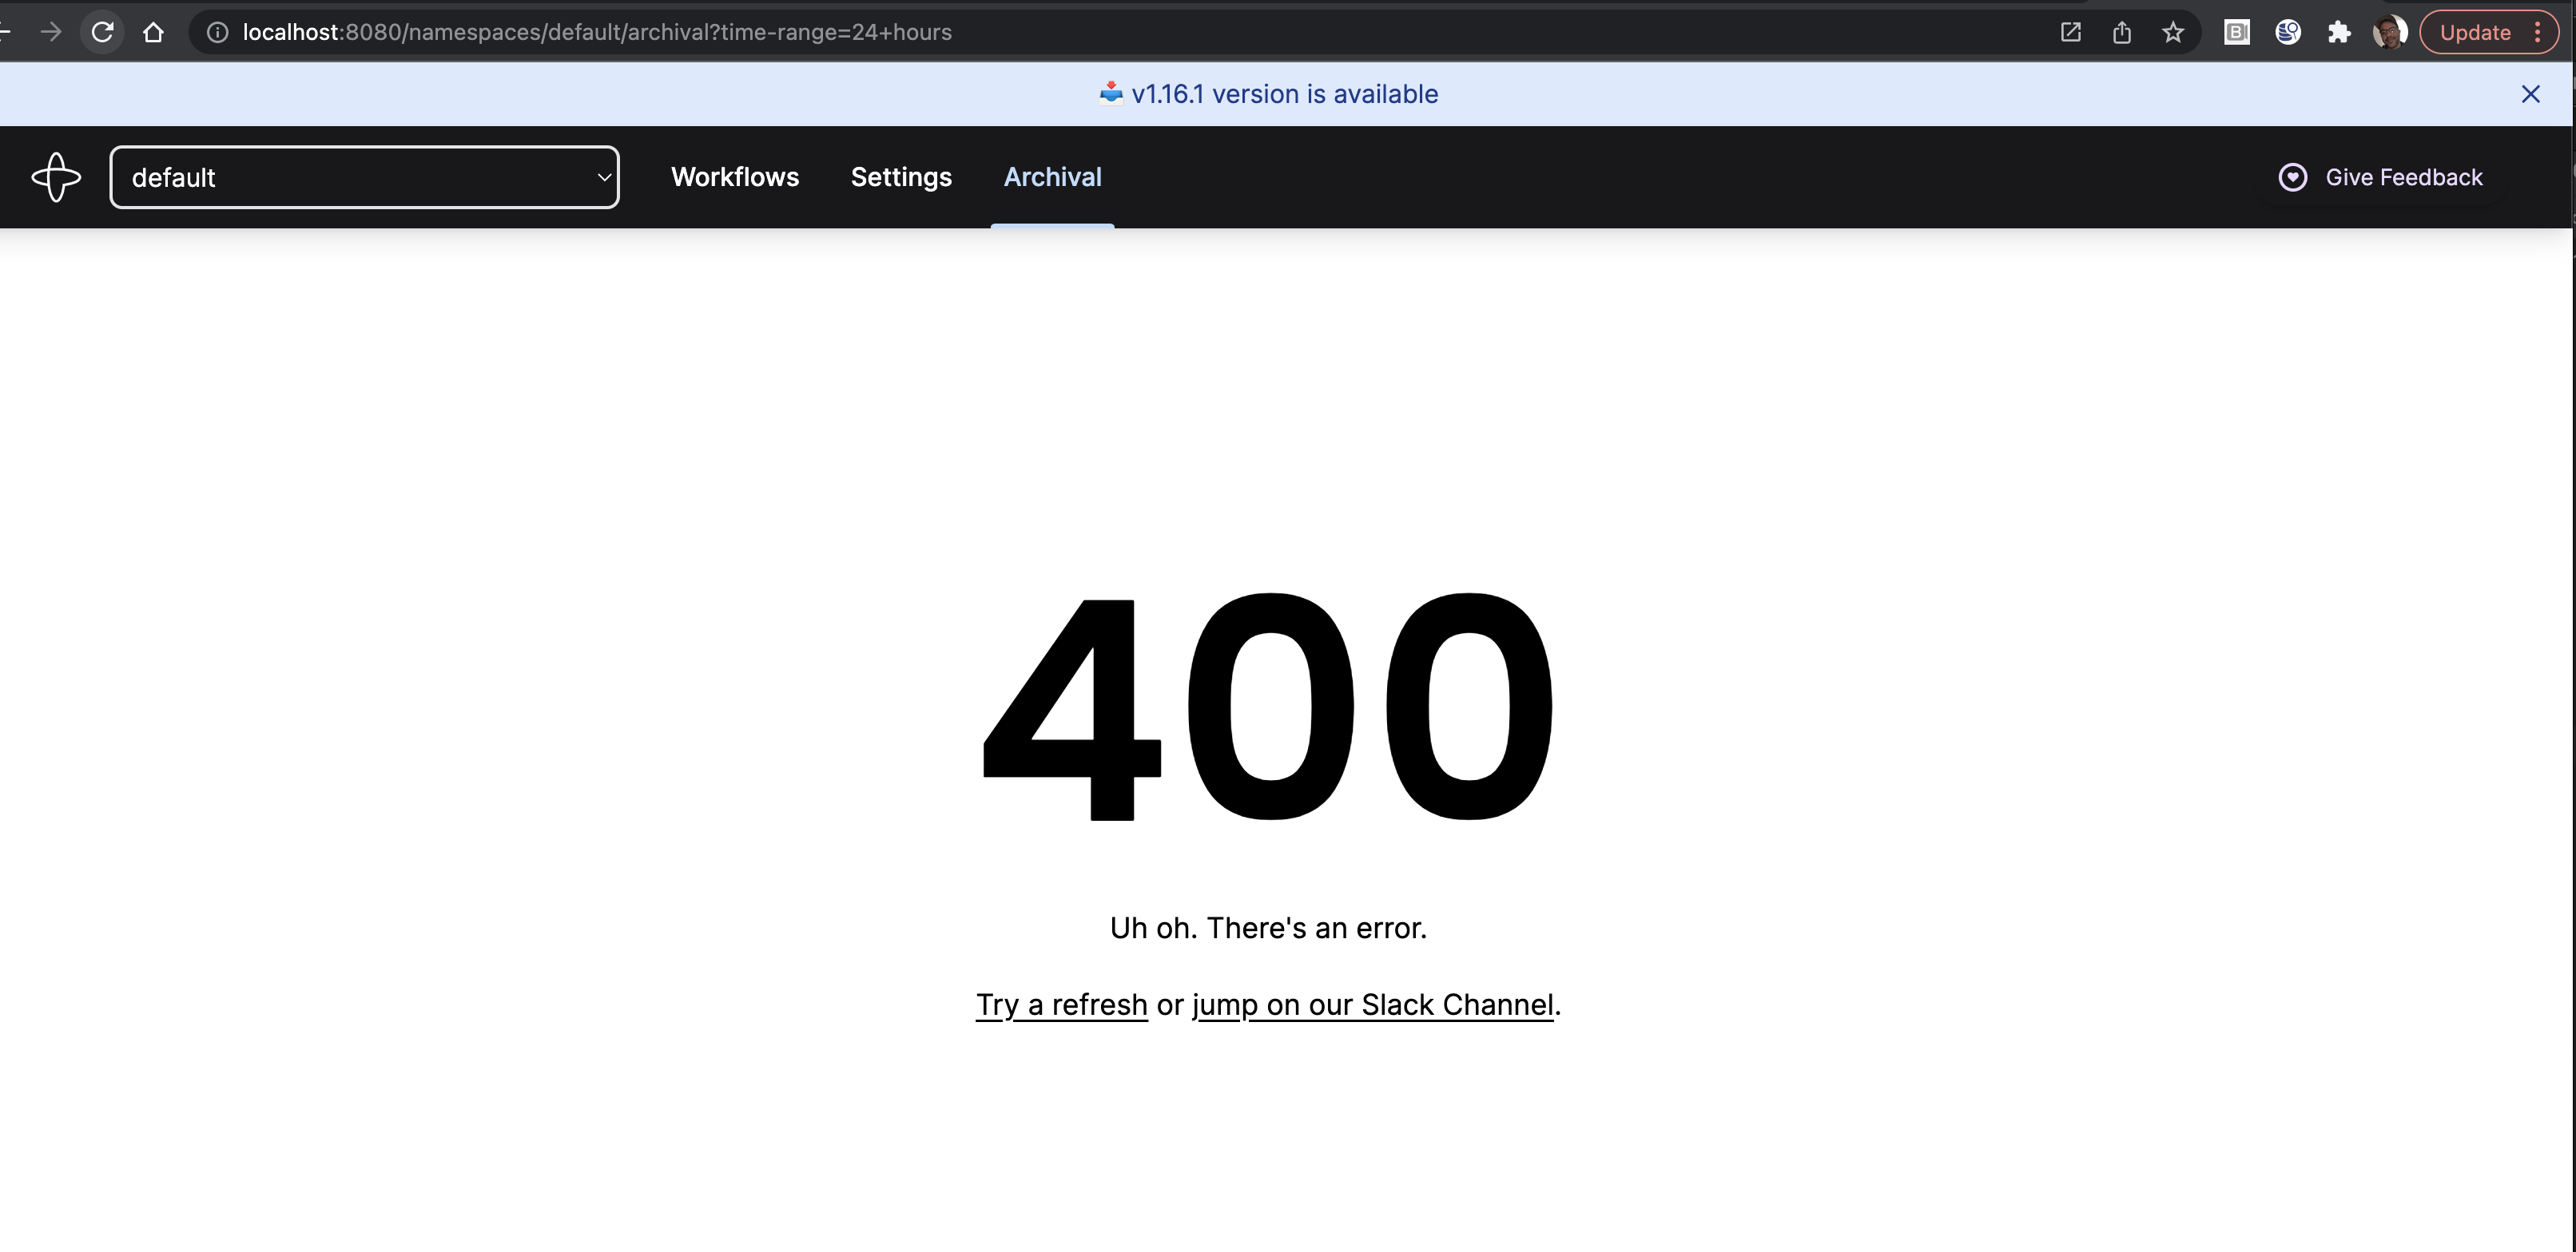2576x1252 pixels.
Task: Switch to the Workflows tab
Action: [735, 176]
